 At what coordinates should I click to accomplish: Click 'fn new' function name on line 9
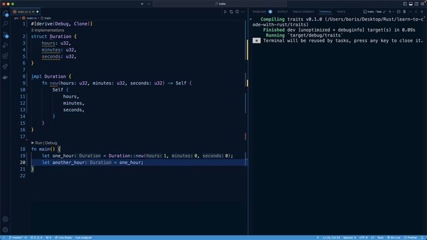click(x=53, y=83)
